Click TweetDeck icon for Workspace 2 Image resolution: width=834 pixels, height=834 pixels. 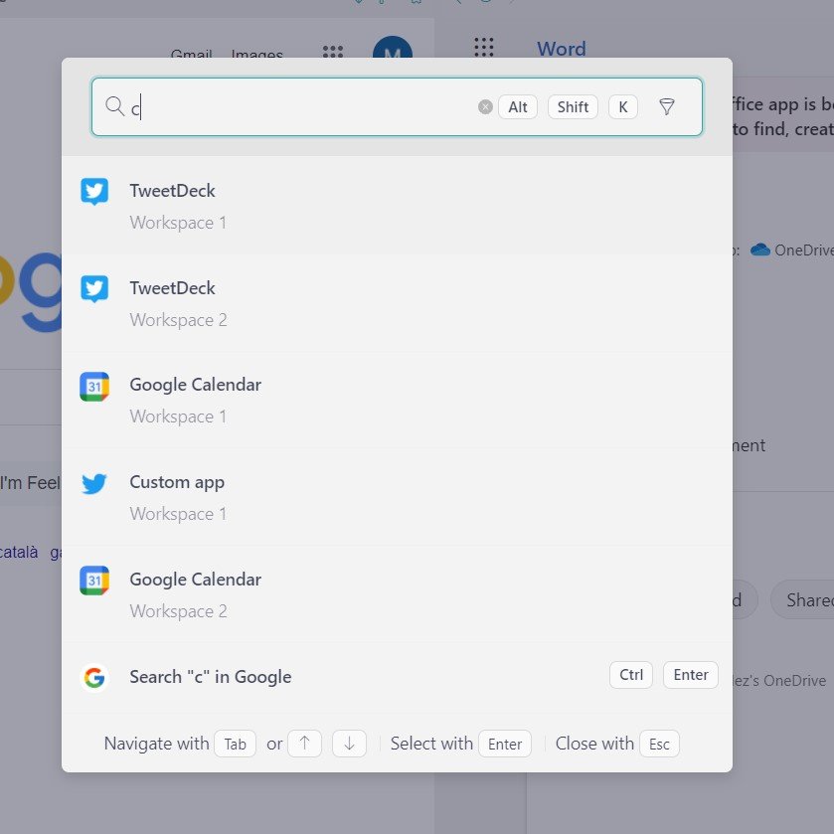(94, 289)
